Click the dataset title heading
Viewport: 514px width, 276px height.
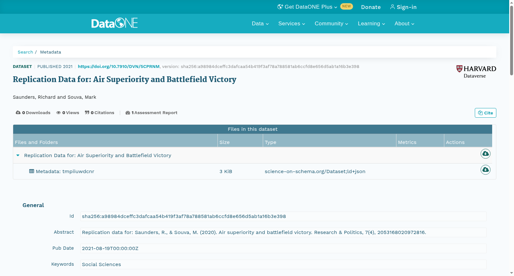click(125, 79)
